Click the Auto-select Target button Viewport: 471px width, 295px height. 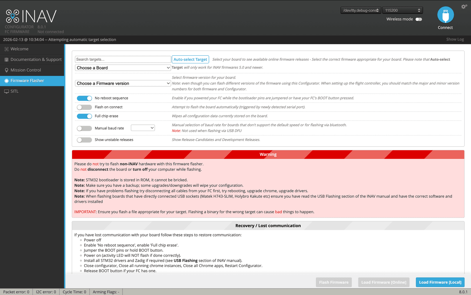click(x=190, y=59)
